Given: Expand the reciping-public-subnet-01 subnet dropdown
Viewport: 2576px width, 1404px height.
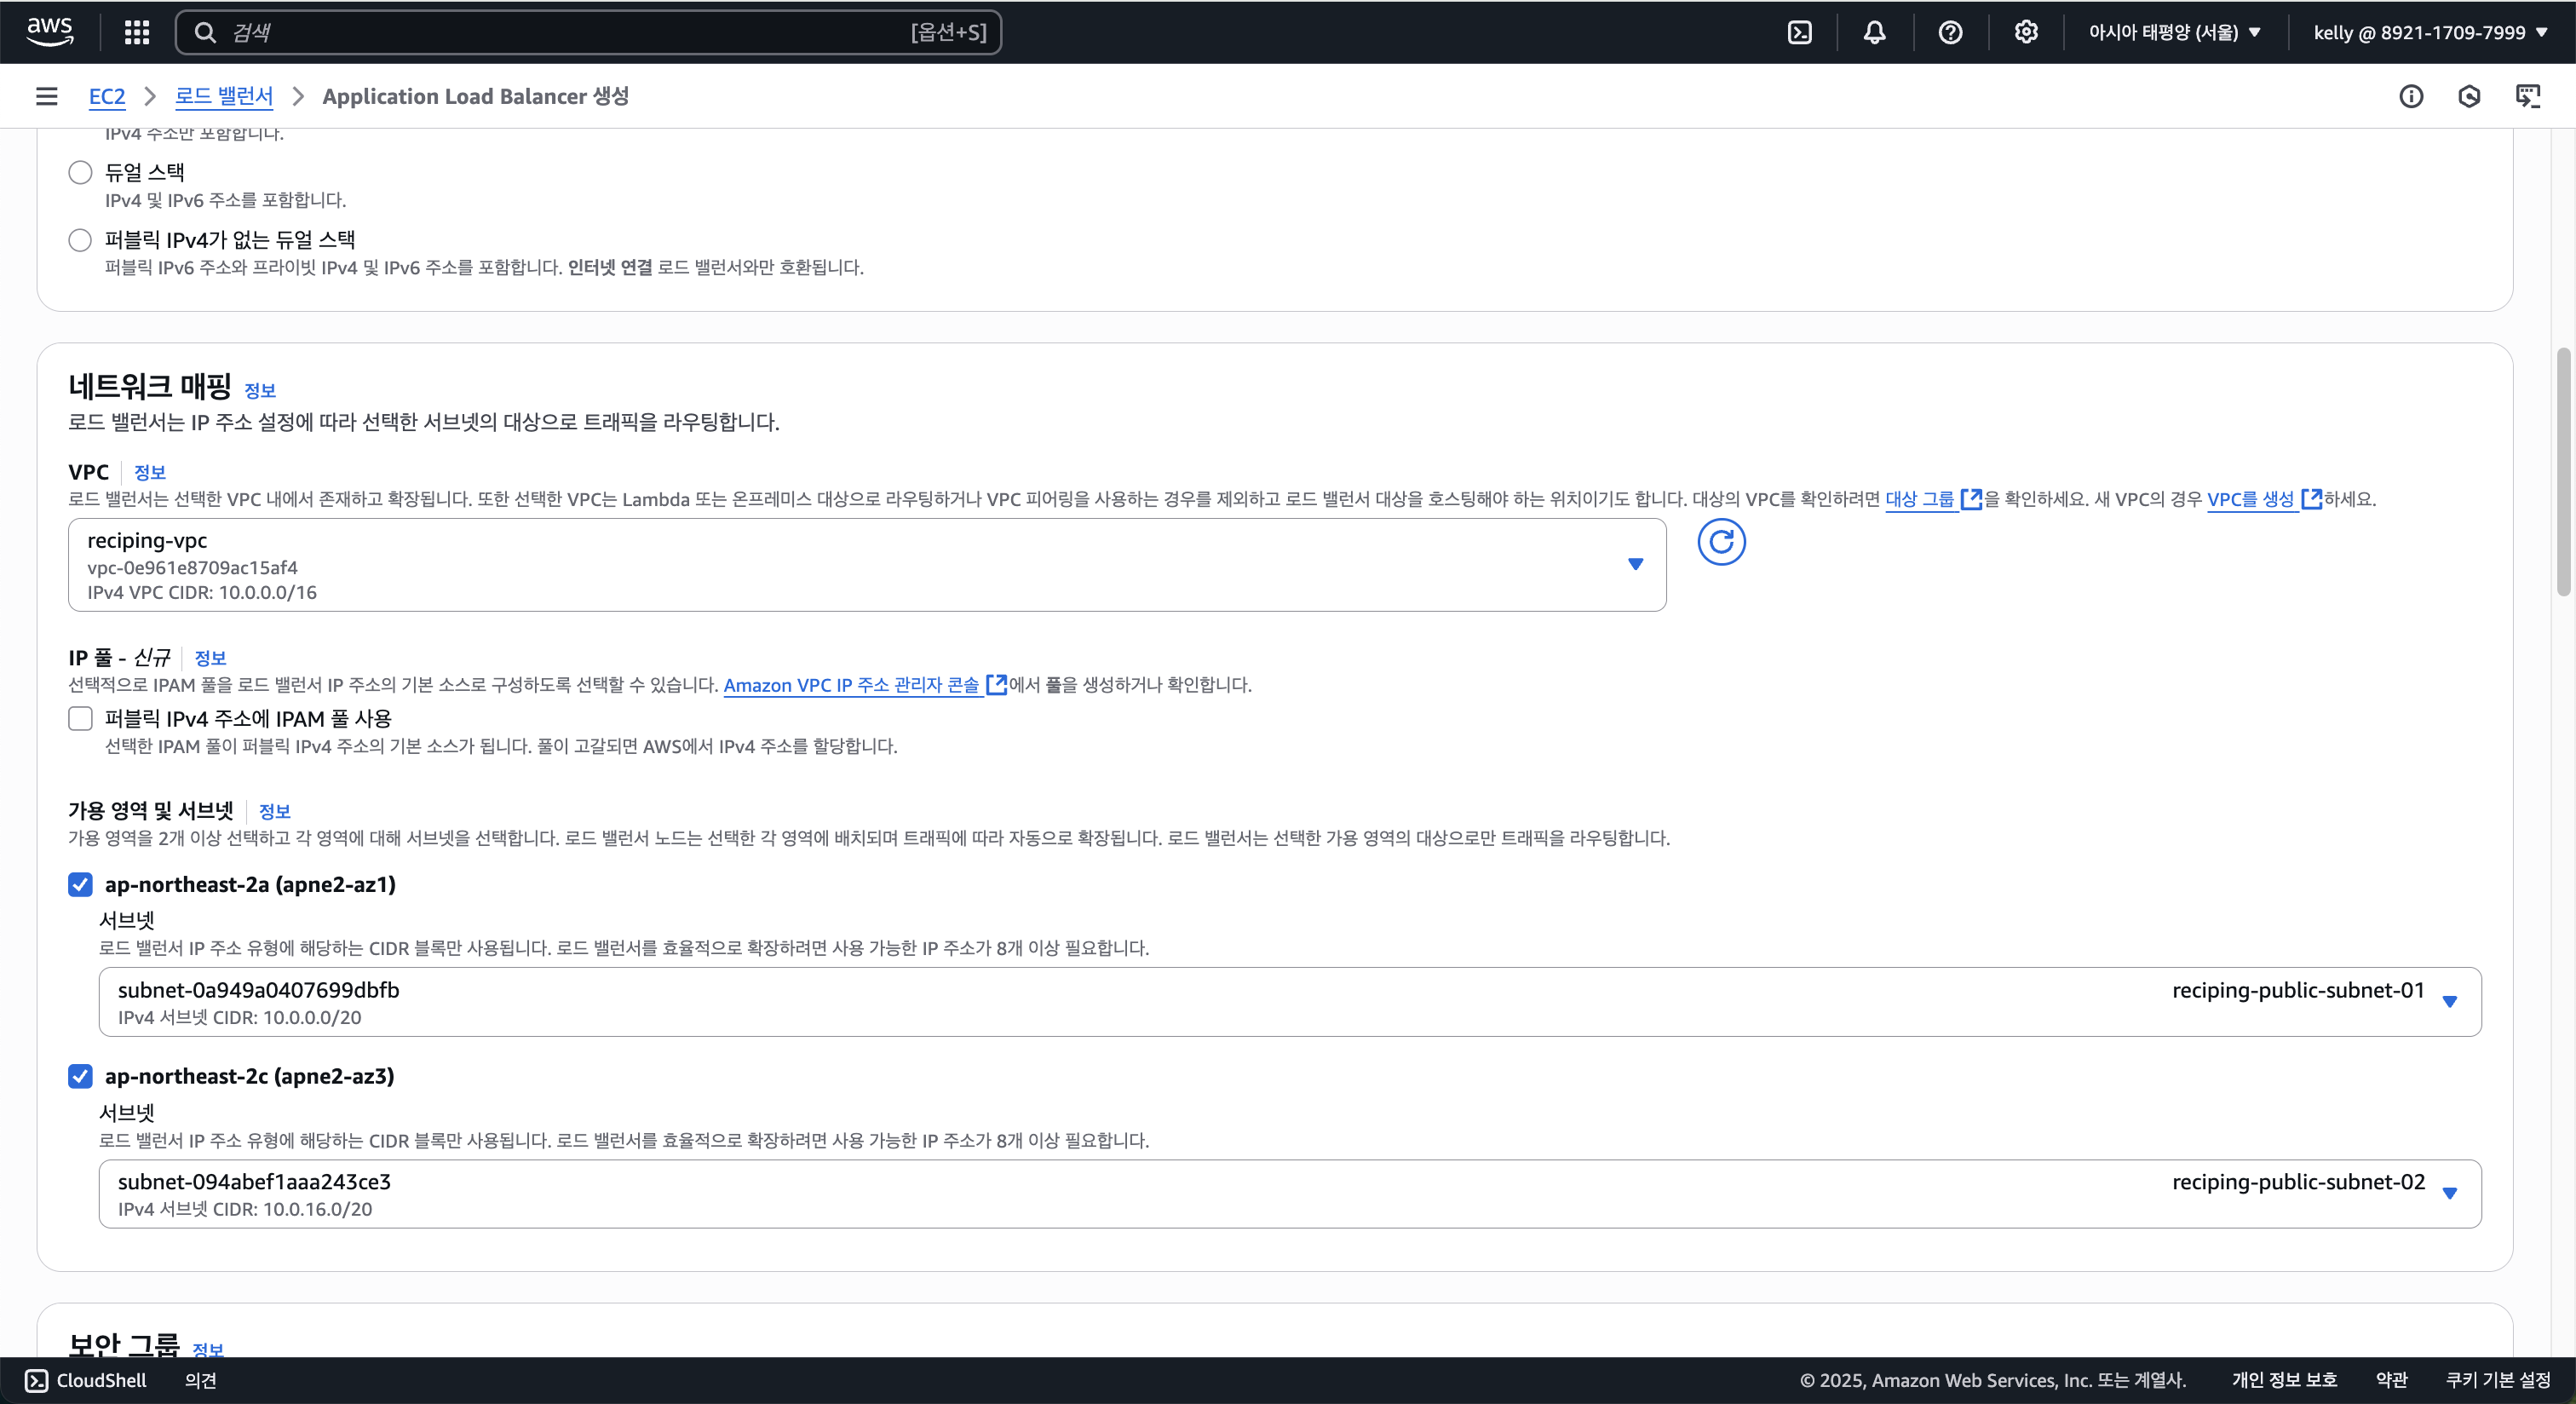Looking at the screenshot, I should 1289,1001.
